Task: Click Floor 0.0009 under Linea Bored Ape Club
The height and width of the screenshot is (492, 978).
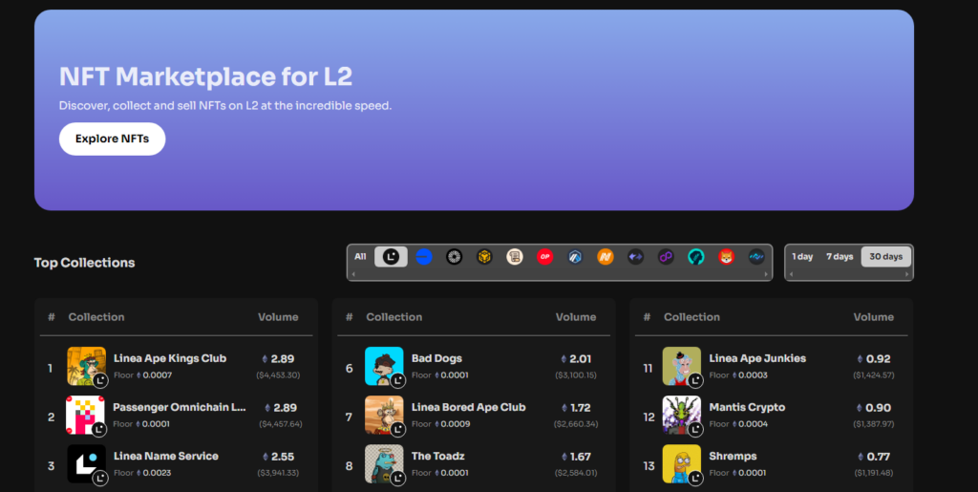Action: (441, 424)
